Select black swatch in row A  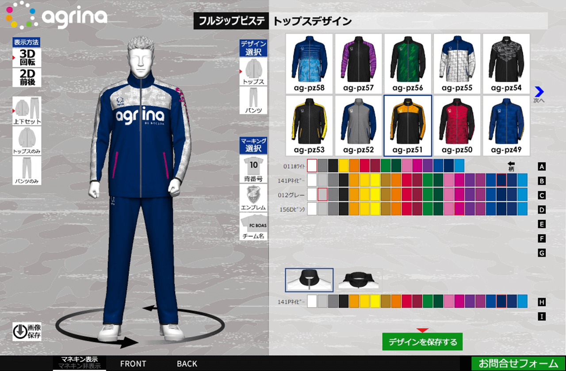click(333, 166)
